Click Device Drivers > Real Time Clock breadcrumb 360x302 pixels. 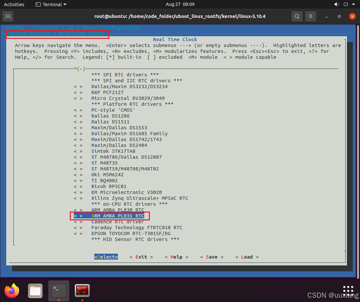[56, 34]
